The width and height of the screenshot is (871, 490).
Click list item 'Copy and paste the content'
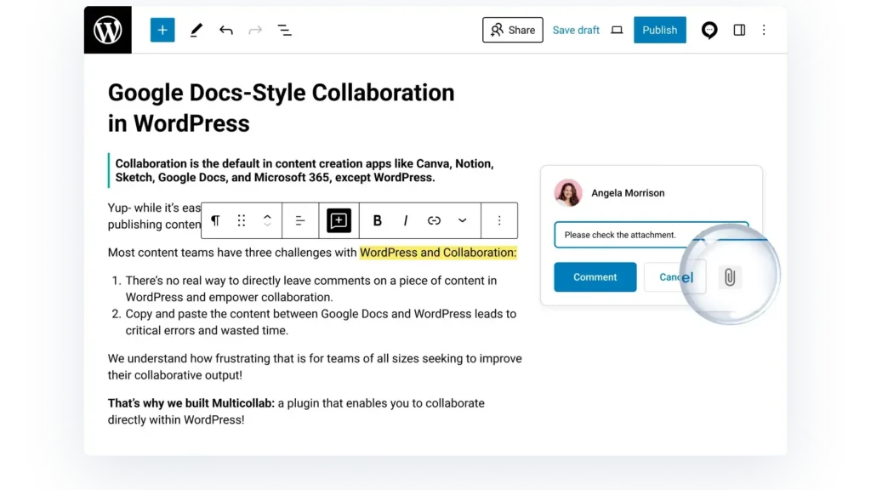pos(321,322)
